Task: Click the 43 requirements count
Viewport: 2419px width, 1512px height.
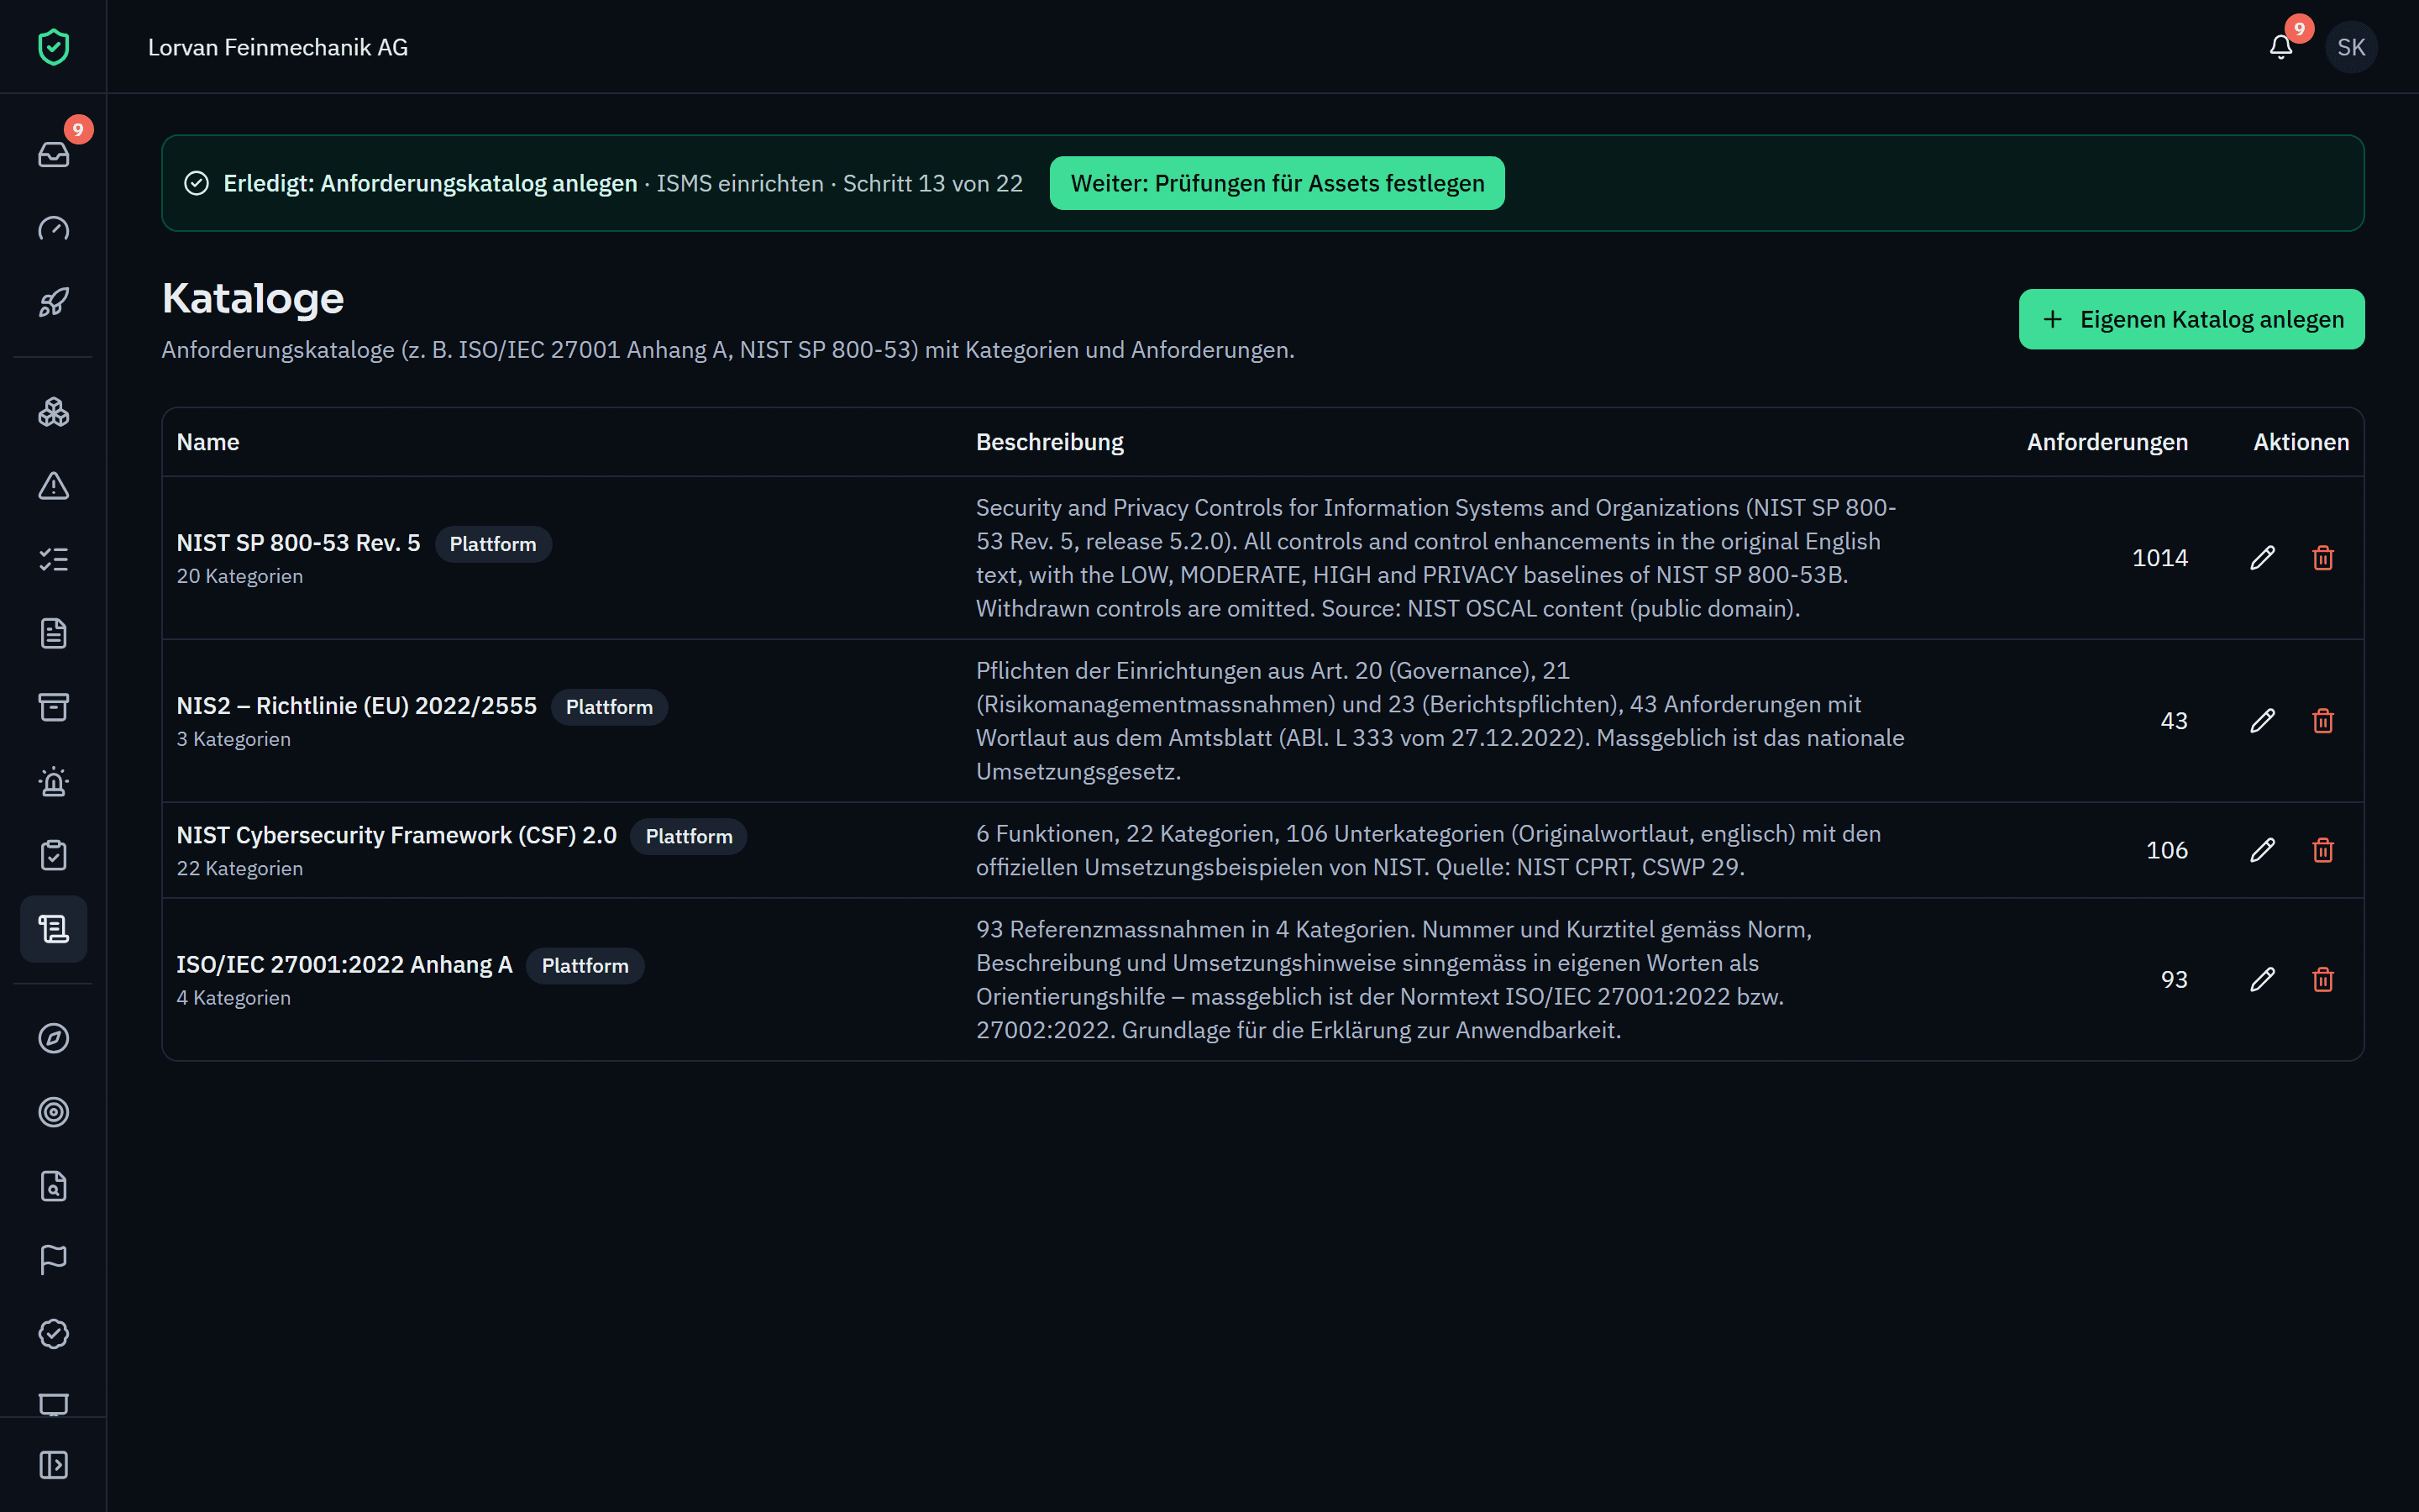Action: click(x=2174, y=721)
